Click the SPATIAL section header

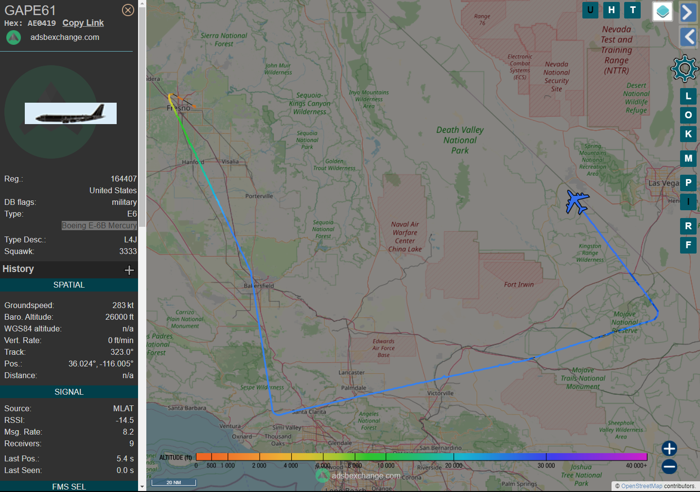tap(69, 285)
